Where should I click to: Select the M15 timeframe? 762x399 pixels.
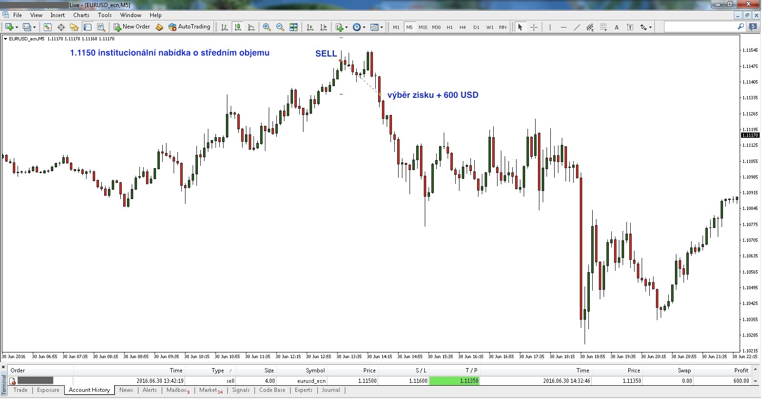[423, 27]
